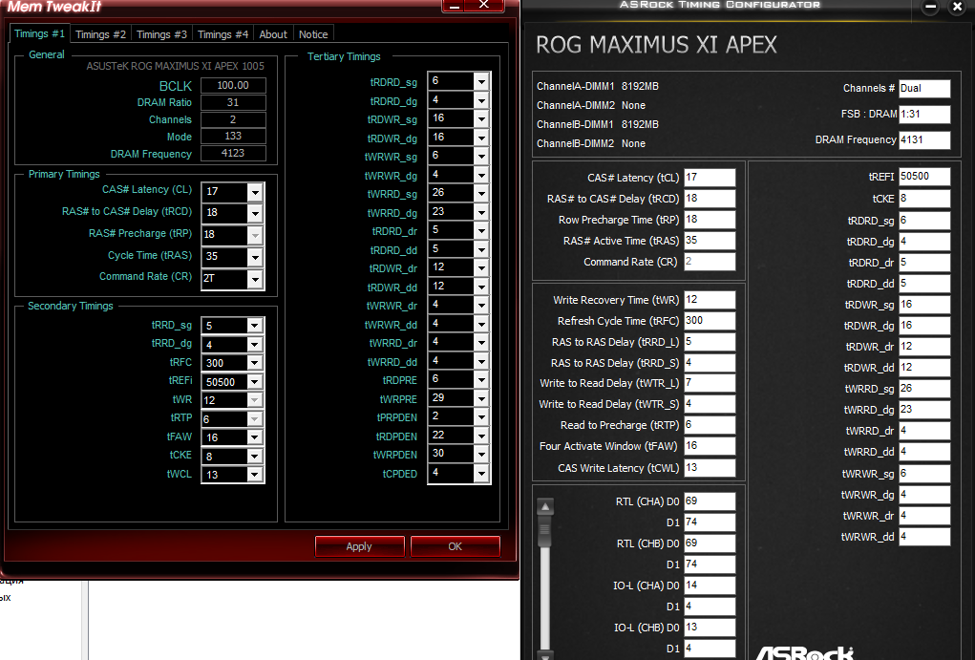Expand the tWRRD_sg dropdown showing 26

pyautogui.click(x=481, y=194)
